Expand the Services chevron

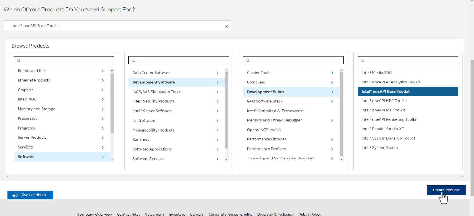pyautogui.click(x=103, y=147)
